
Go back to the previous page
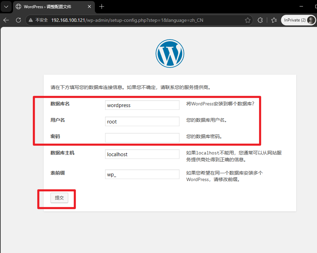6,20
